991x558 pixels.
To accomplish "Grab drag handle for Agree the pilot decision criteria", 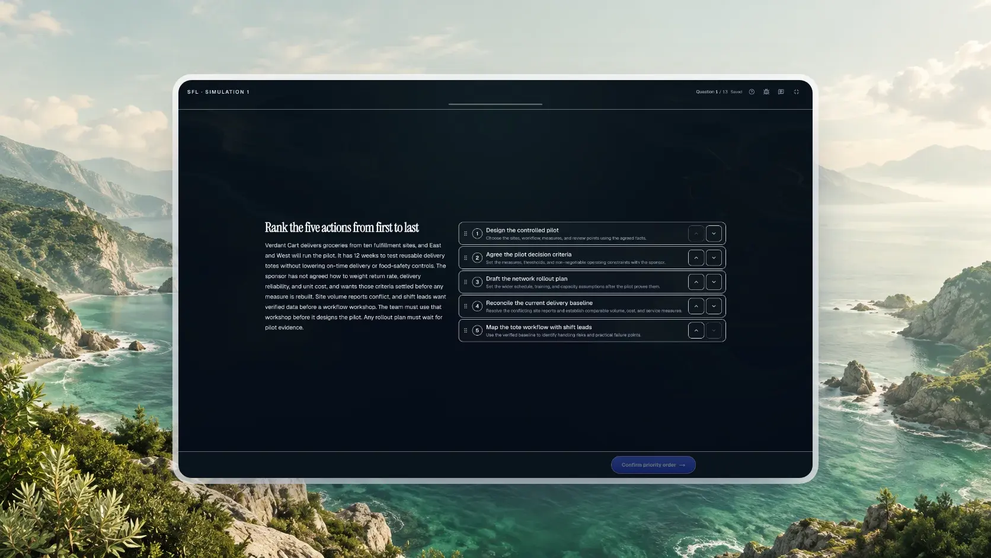I will (465, 258).
